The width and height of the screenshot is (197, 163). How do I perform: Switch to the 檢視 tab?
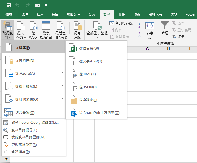tap(137, 14)
